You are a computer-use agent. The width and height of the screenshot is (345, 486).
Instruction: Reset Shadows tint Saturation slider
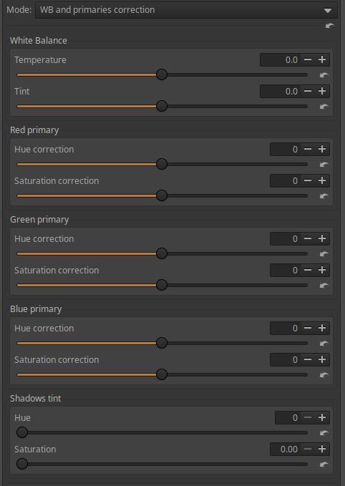click(x=324, y=464)
